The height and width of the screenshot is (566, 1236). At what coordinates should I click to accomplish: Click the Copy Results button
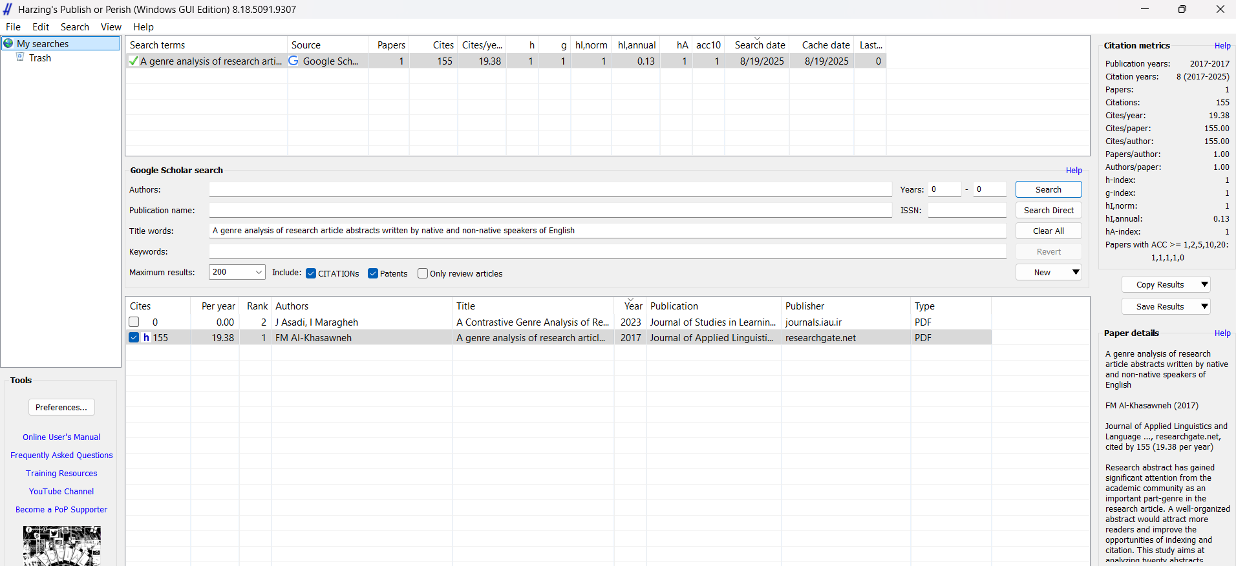(x=1160, y=284)
